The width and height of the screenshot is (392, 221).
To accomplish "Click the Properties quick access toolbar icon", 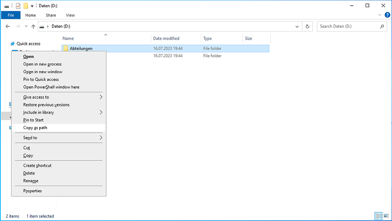I will click(x=18, y=6).
